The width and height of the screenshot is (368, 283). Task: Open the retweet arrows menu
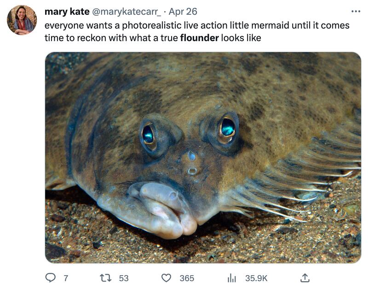(105, 277)
